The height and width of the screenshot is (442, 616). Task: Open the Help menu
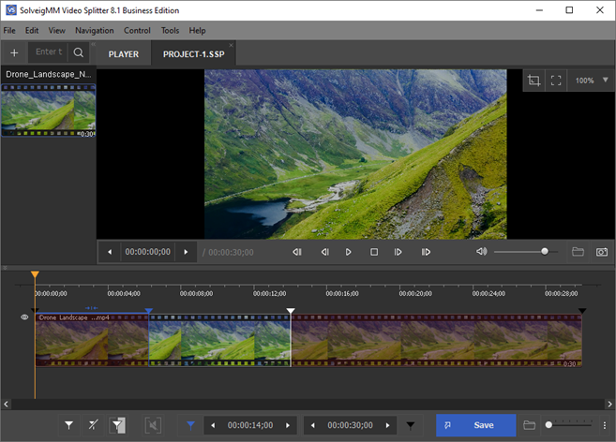click(x=197, y=30)
